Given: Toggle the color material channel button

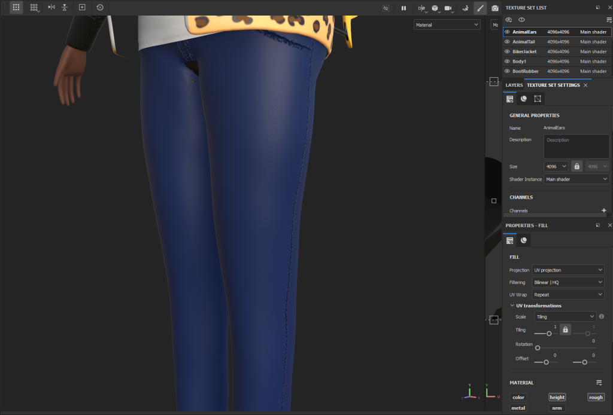Looking at the screenshot, I should [518, 397].
